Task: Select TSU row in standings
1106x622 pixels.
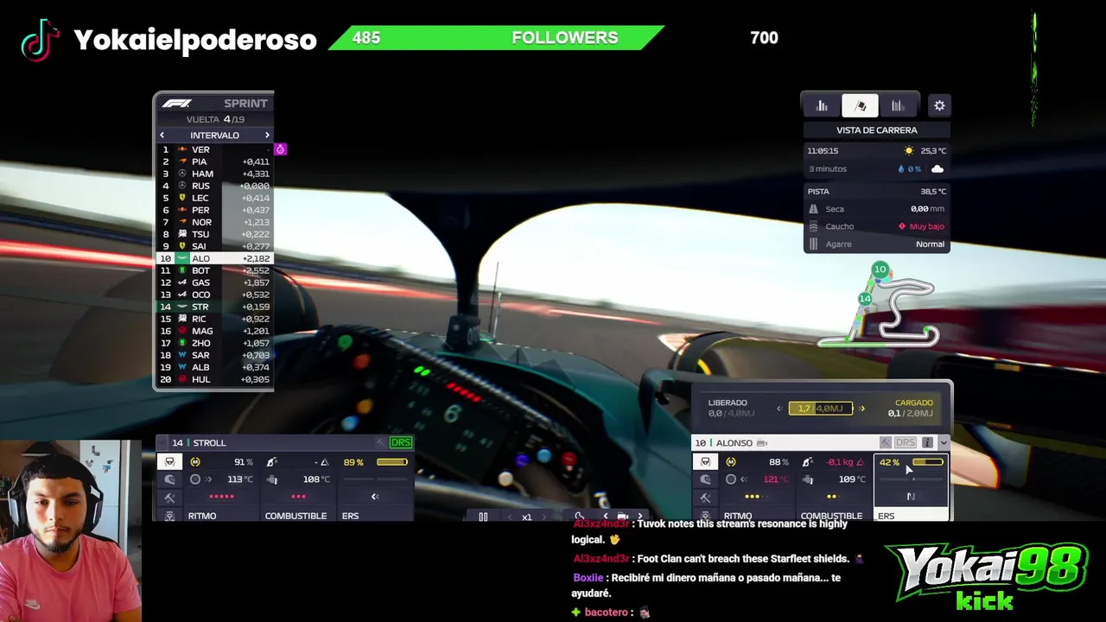Action: point(213,234)
